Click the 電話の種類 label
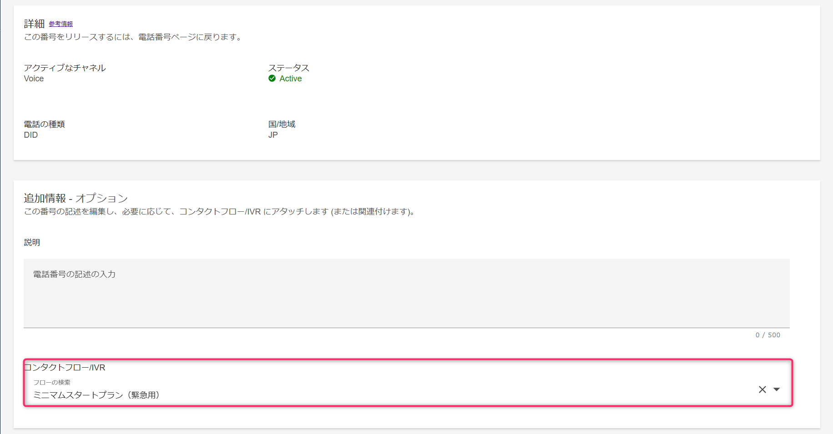The height and width of the screenshot is (434, 833). (x=44, y=124)
